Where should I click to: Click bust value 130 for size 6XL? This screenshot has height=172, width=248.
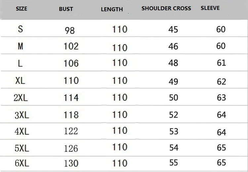point(71,163)
